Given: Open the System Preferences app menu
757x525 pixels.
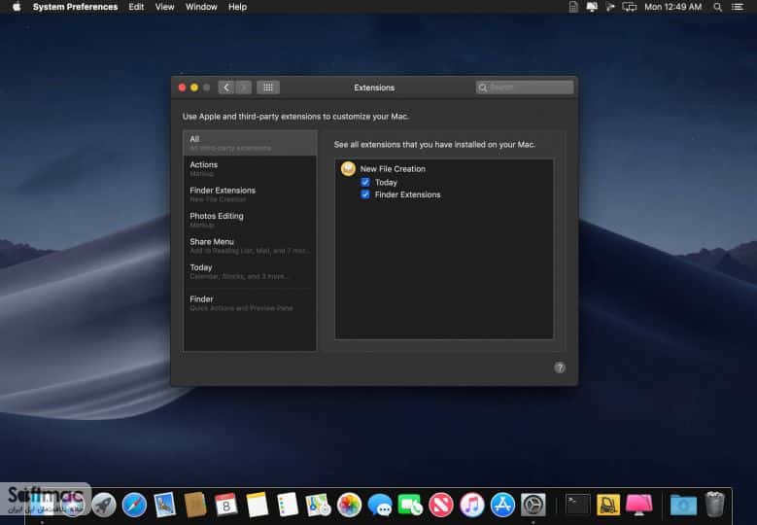Looking at the screenshot, I should pos(75,7).
